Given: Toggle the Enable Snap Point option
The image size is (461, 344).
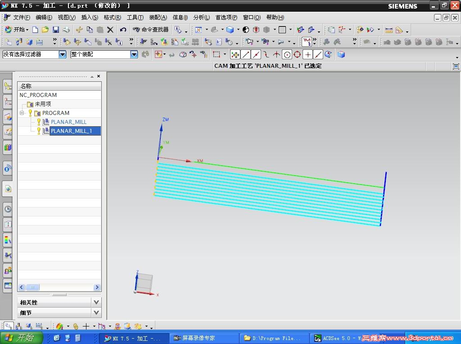Looking at the screenshot, I should [235, 54].
